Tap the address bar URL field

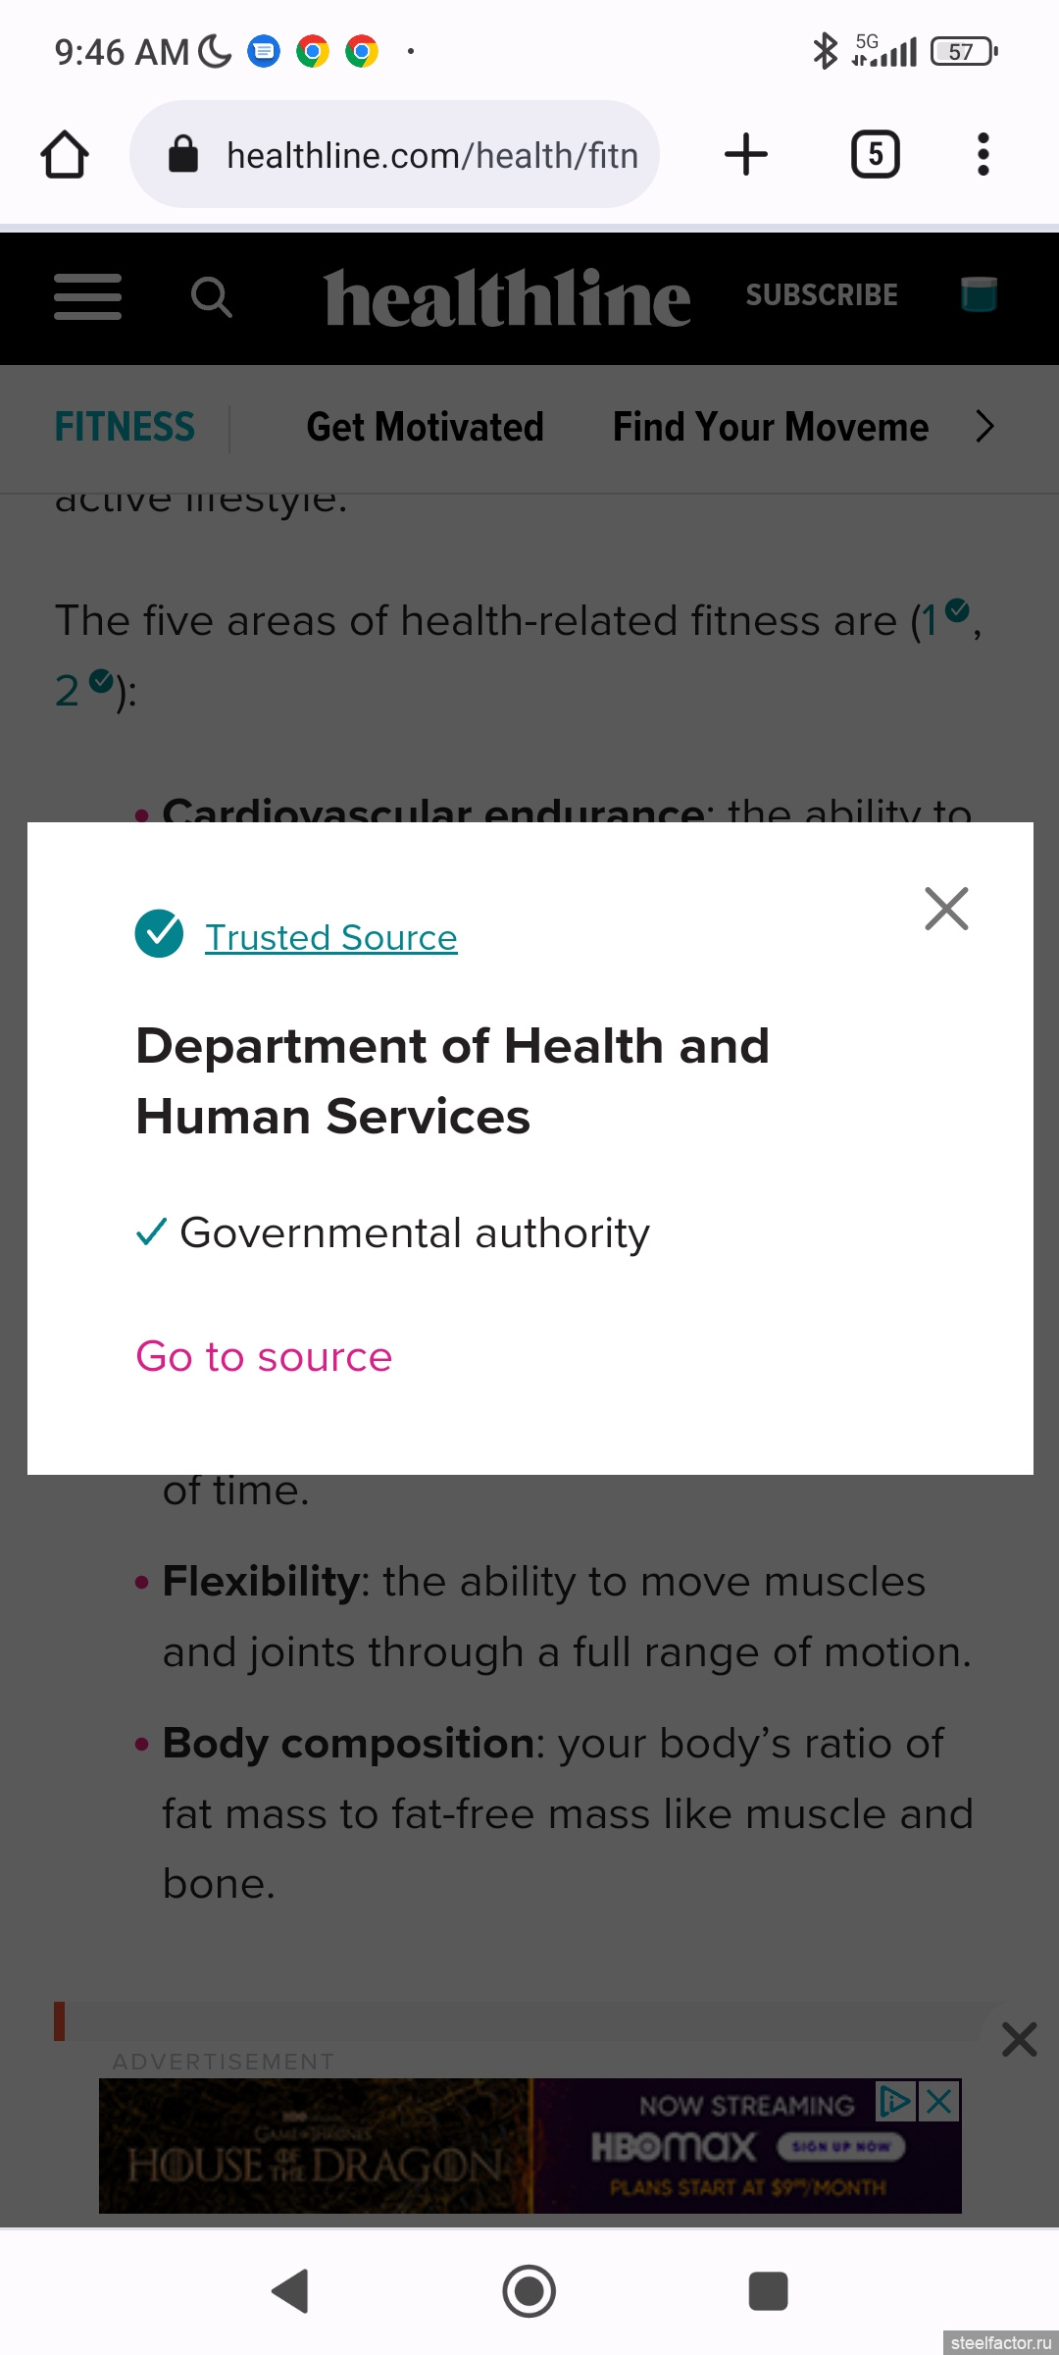click(431, 155)
